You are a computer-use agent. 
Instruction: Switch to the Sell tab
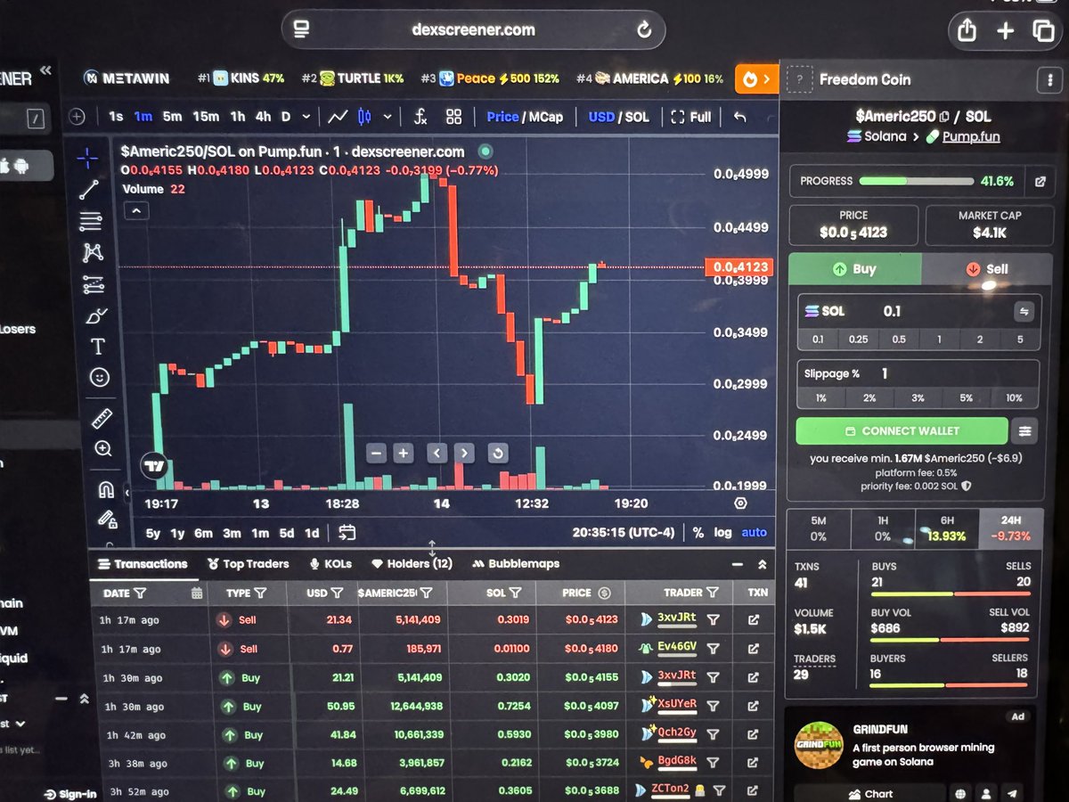coord(987,269)
